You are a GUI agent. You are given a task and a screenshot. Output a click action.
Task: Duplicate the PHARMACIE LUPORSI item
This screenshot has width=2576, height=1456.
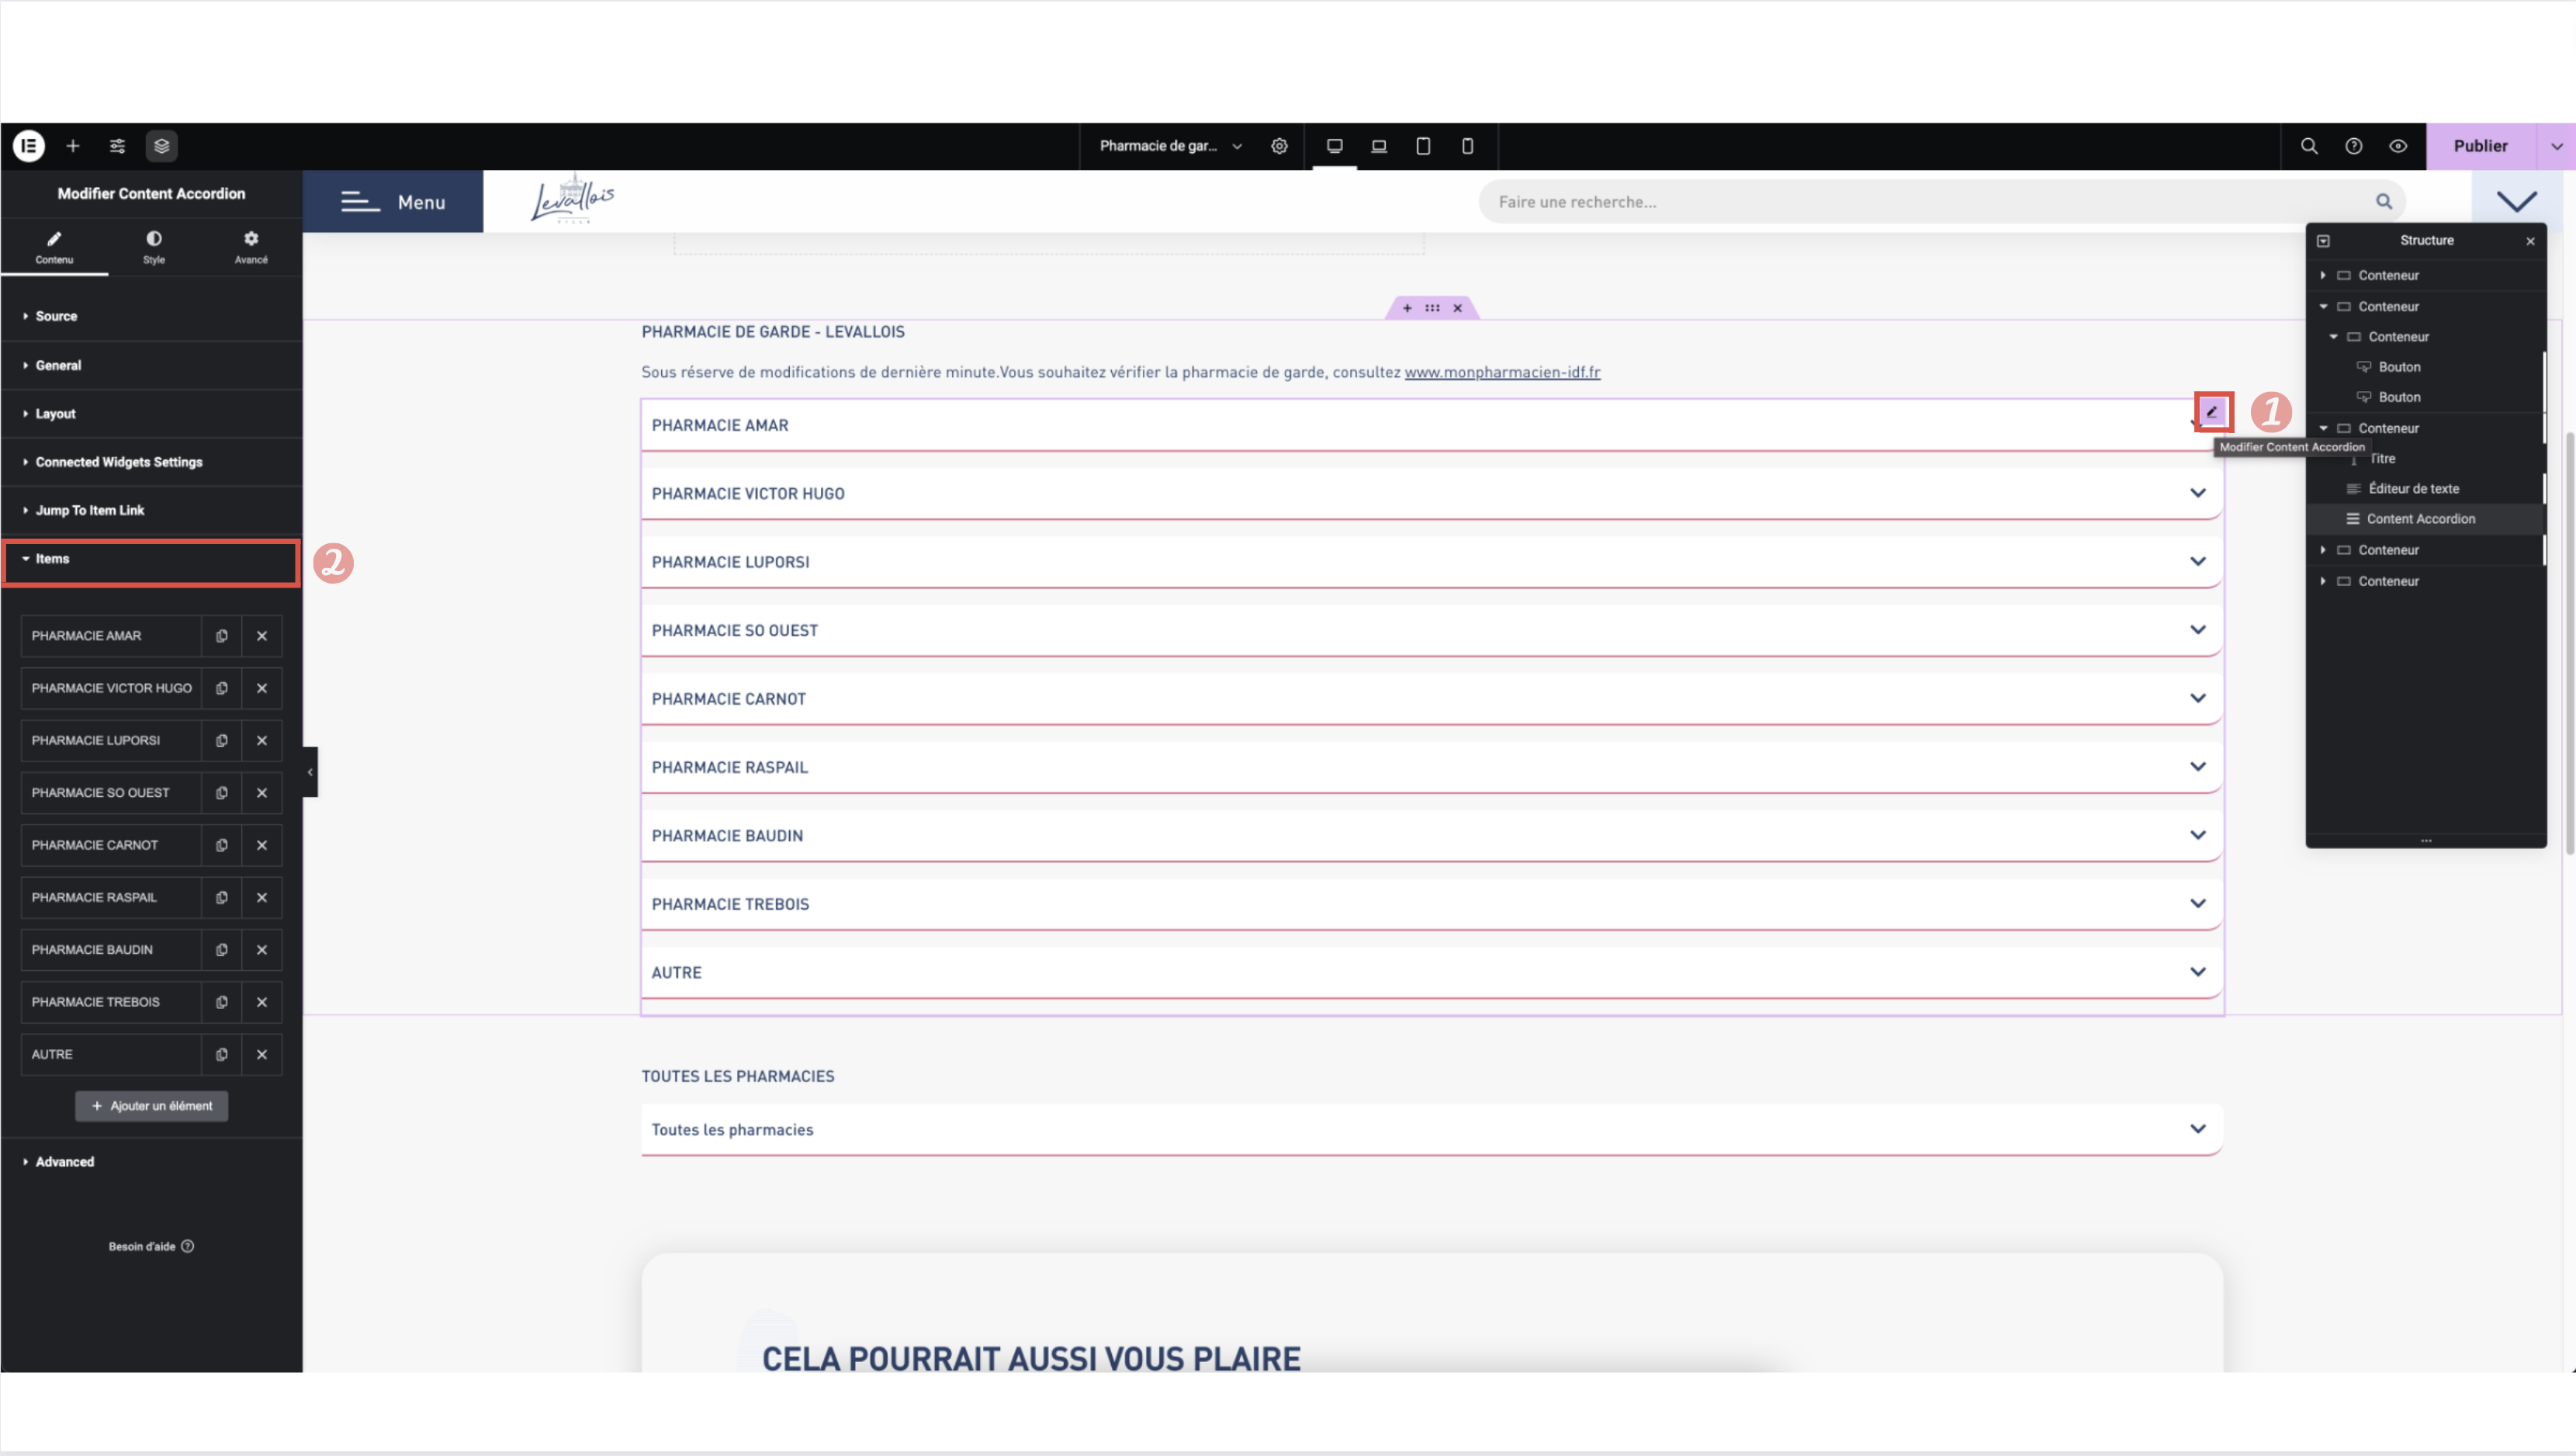click(x=221, y=741)
